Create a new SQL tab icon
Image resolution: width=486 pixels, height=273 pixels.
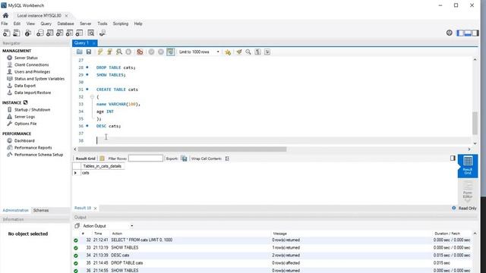(6, 33)
